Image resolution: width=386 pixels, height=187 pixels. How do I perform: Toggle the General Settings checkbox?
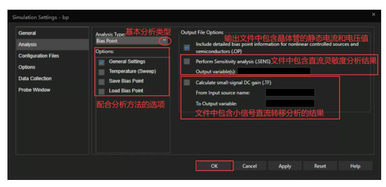click(101, 62)
